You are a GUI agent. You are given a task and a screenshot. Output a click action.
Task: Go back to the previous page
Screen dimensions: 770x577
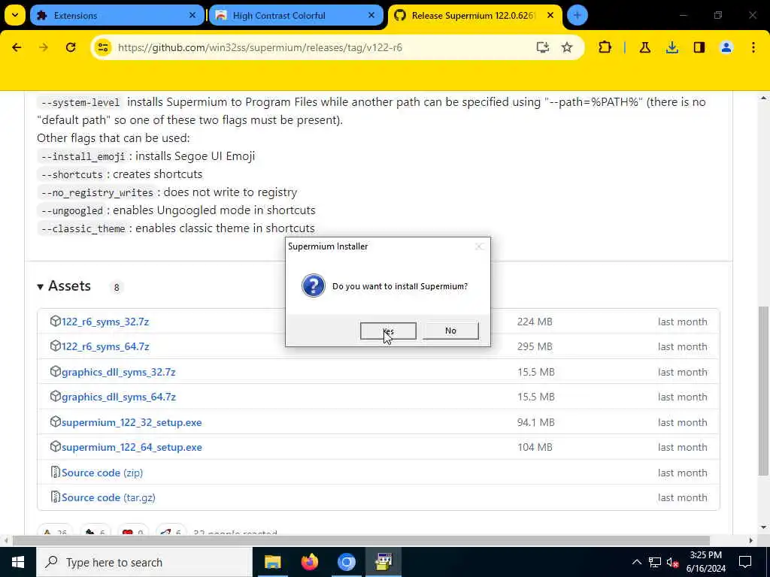pyautogui.click(x=17, y=47)
